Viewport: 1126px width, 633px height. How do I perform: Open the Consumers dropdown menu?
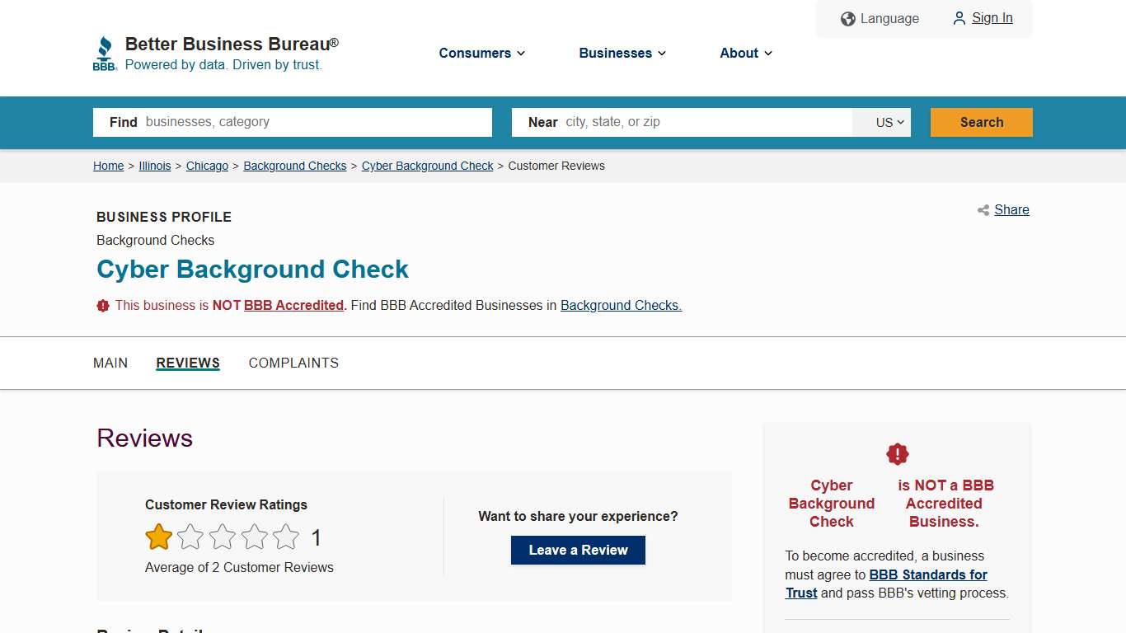(x=481, y=53)
